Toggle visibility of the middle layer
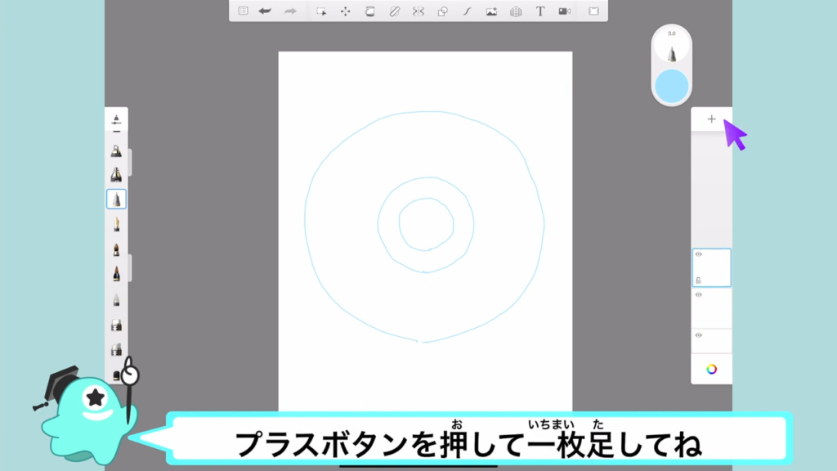Screen dimensions: 837x471 point(699,294)
